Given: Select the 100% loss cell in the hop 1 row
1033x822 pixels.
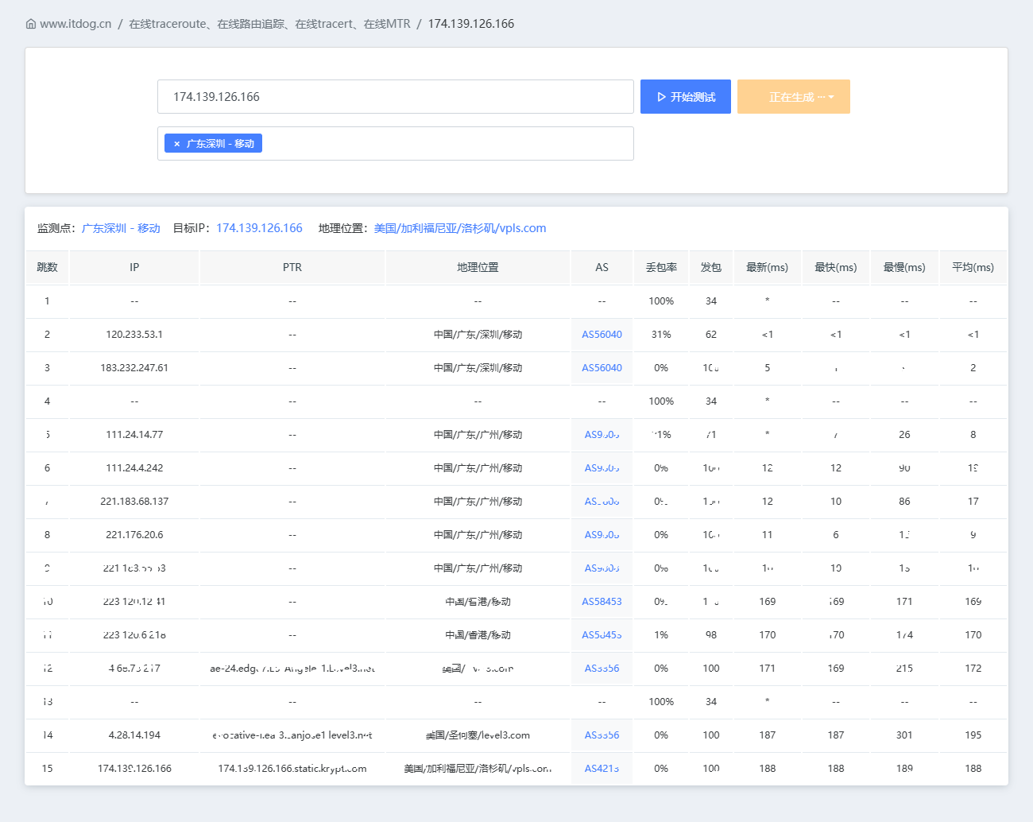Looking at the screenshot, I should [661, 301].
